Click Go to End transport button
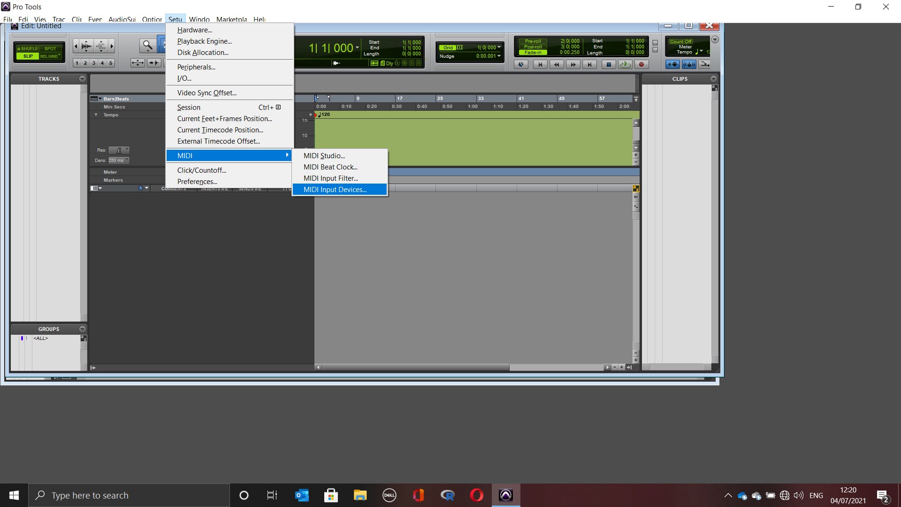The width and height of the screenshot is (901, 507). click(x=589, y=65)
